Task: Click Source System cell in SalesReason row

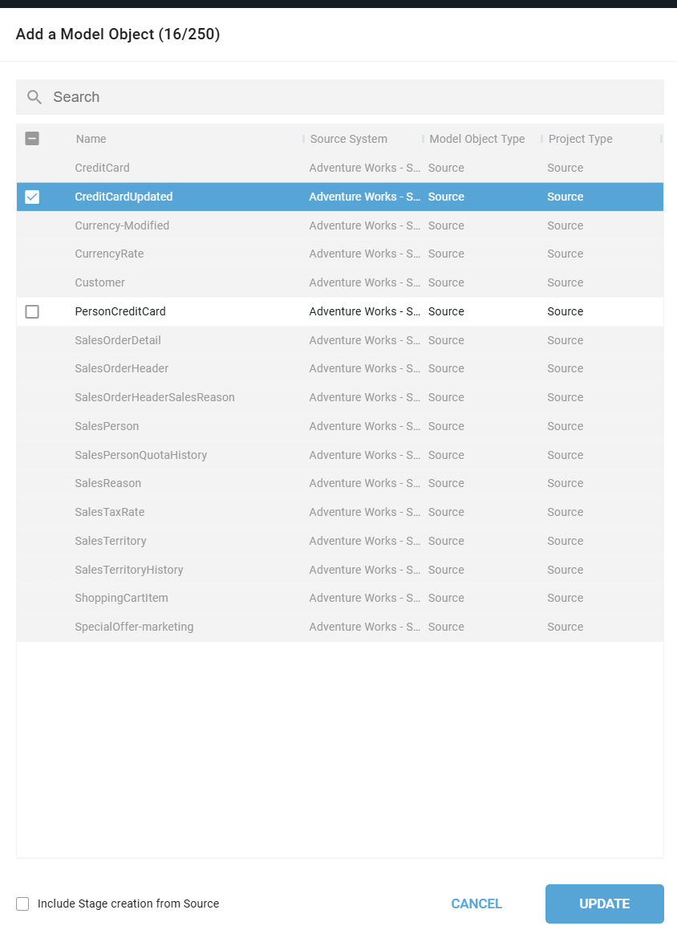Action: (365, 483)
